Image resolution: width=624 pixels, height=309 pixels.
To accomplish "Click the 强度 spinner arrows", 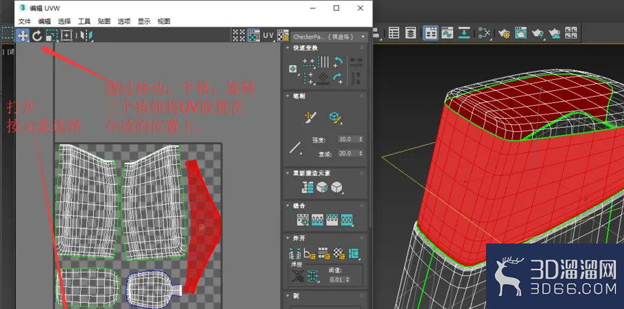I will pyautogui.click(x=361, y=139).
